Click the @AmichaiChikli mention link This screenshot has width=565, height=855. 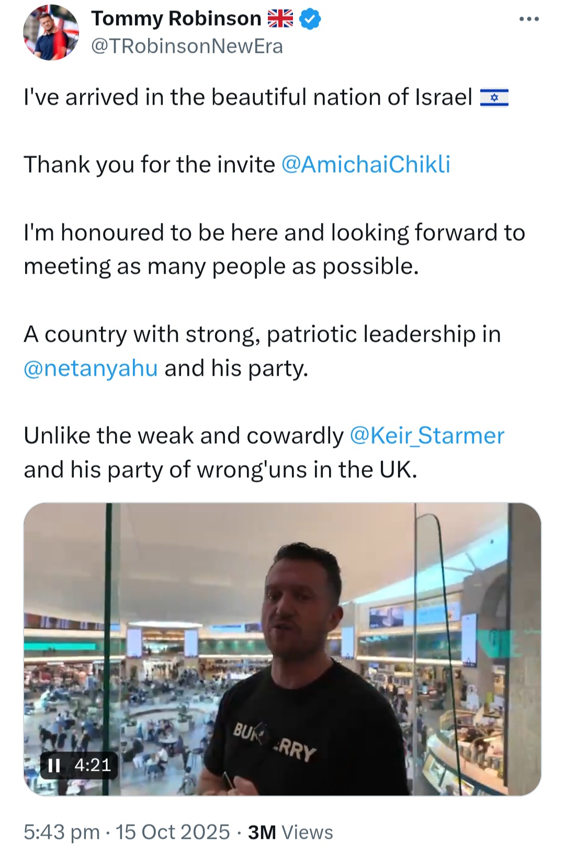point(366,165)
